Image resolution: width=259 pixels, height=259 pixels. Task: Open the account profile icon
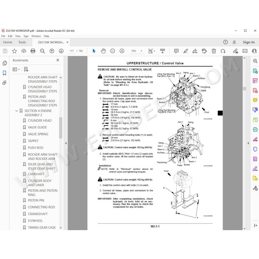(x=254, y=51)
